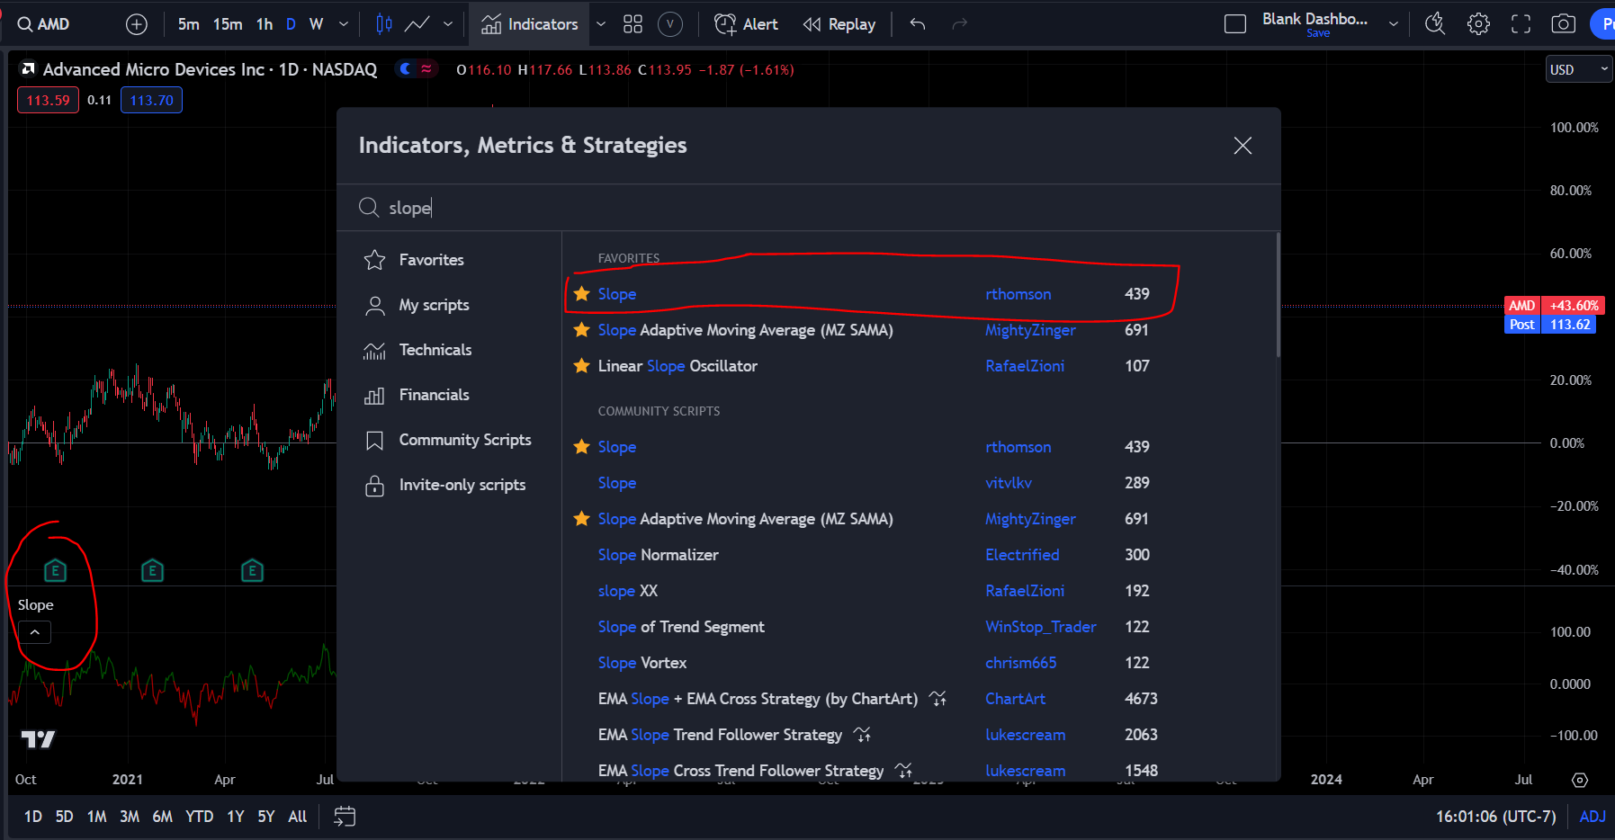Open the Indicators button

point(530,24)
